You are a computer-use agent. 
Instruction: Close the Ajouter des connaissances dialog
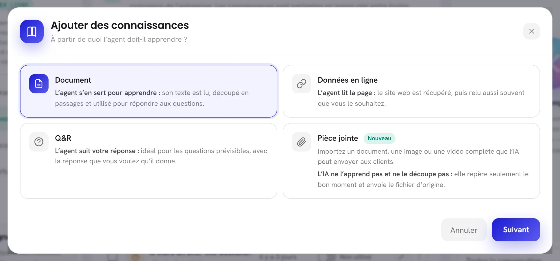coord(532,31)
